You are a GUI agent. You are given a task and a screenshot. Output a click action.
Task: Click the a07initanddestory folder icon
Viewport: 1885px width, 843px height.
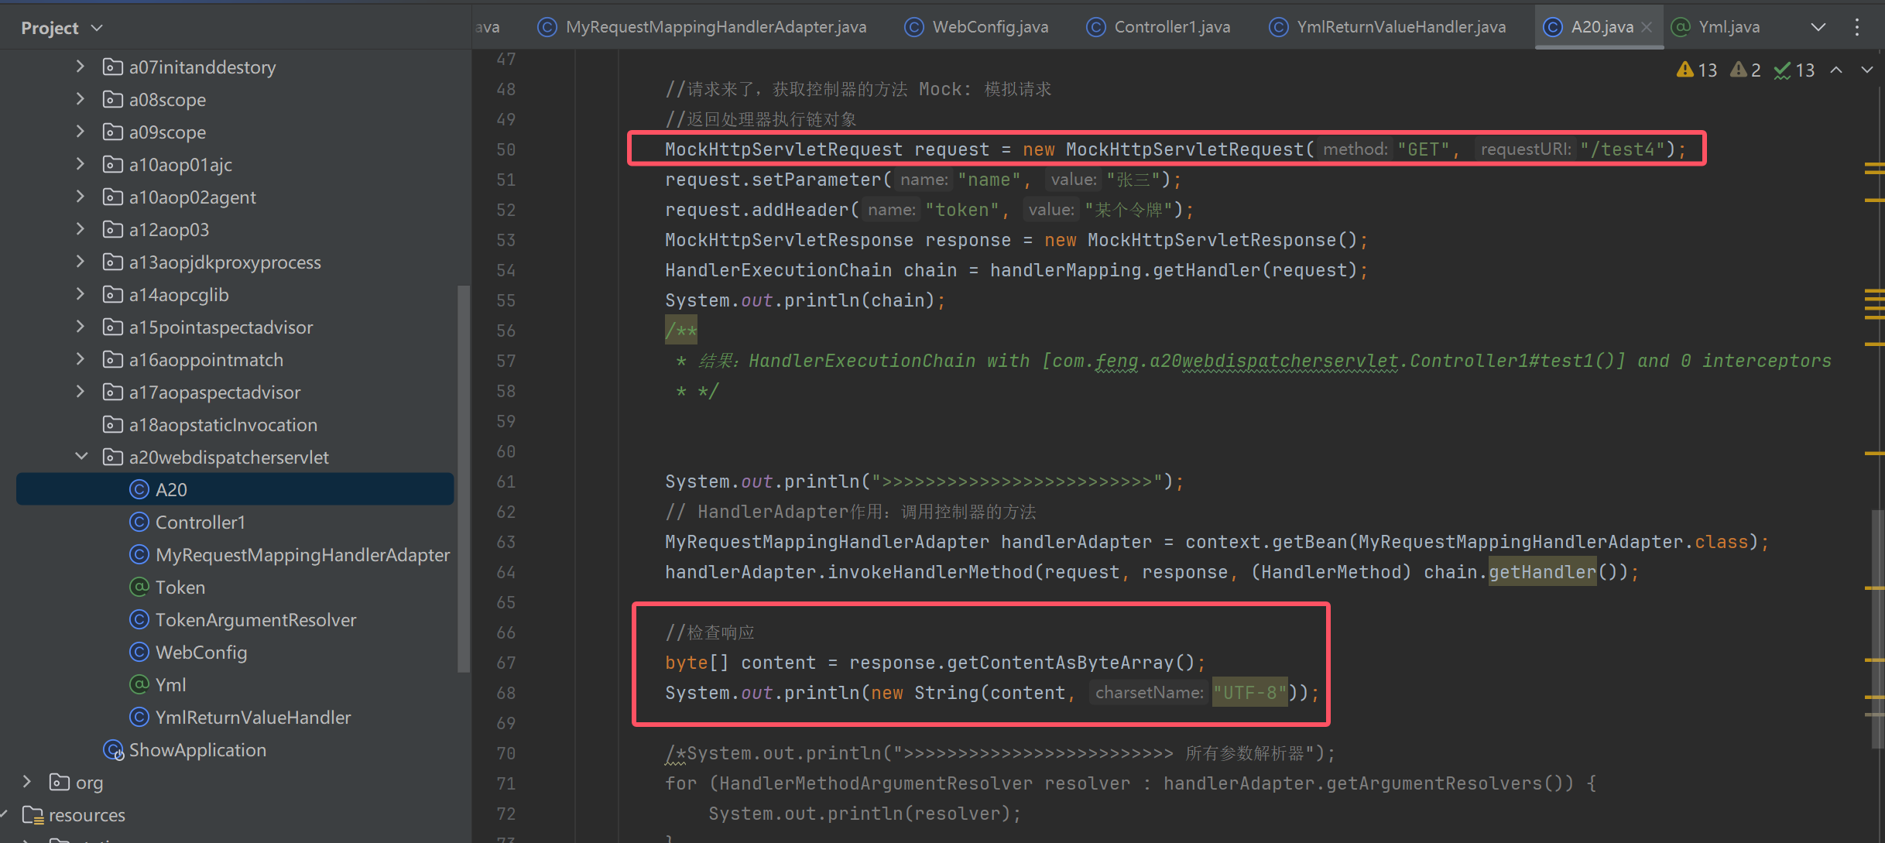[x=113, y=67]
